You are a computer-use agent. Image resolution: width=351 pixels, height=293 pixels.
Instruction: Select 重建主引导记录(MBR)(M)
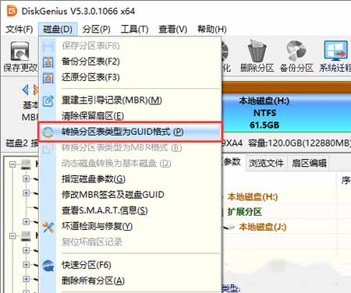(130, 101)
